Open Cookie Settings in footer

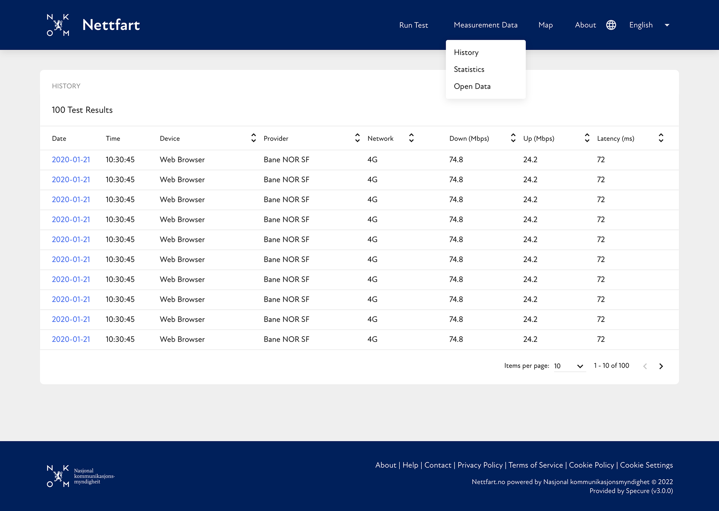tap(646, 465)
